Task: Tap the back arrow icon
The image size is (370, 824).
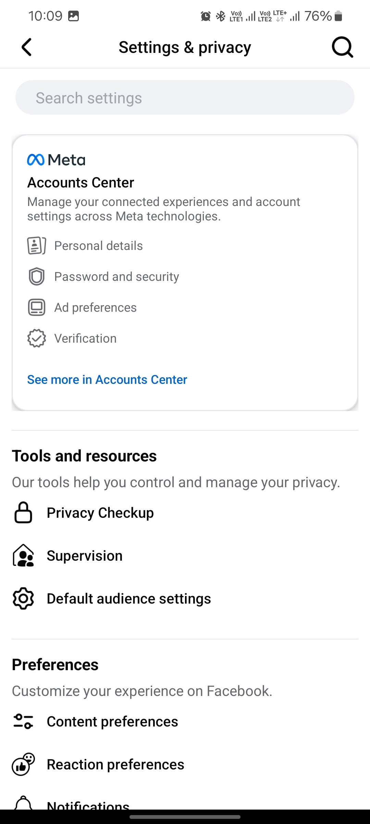Action: tap(27, 47)
